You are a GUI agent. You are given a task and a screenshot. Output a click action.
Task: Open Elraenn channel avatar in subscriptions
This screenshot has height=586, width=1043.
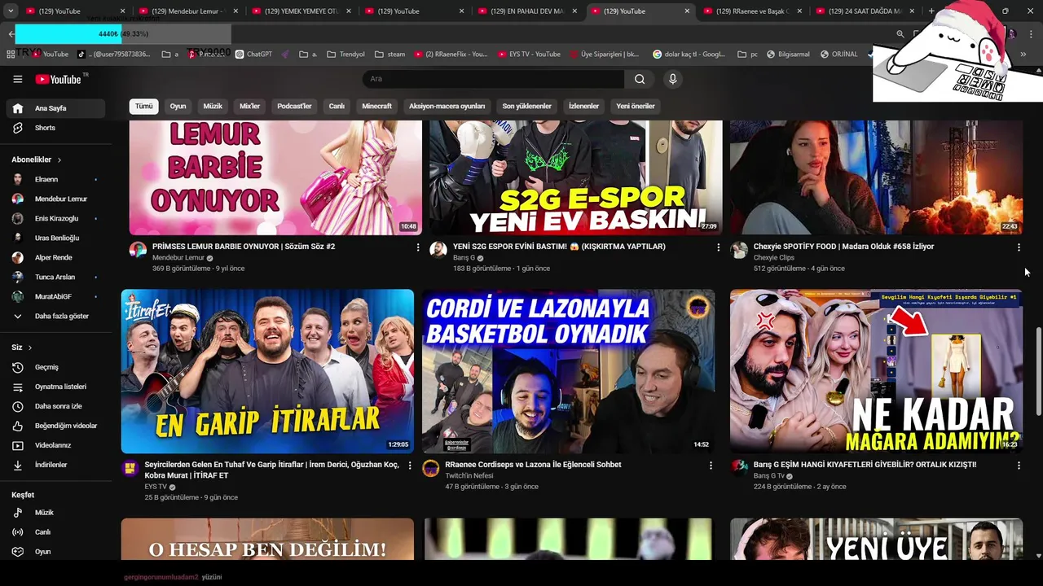(x=17, y=179)
